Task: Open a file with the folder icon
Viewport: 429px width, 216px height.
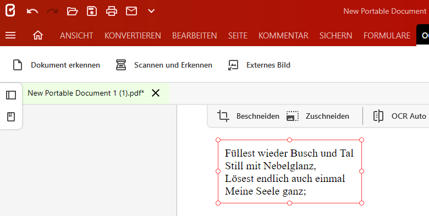Action: 72,11
